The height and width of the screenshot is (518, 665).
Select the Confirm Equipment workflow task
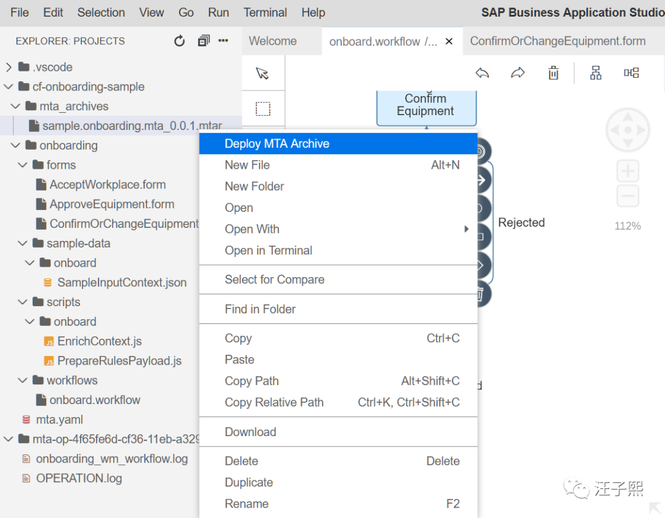coord(425,106)
